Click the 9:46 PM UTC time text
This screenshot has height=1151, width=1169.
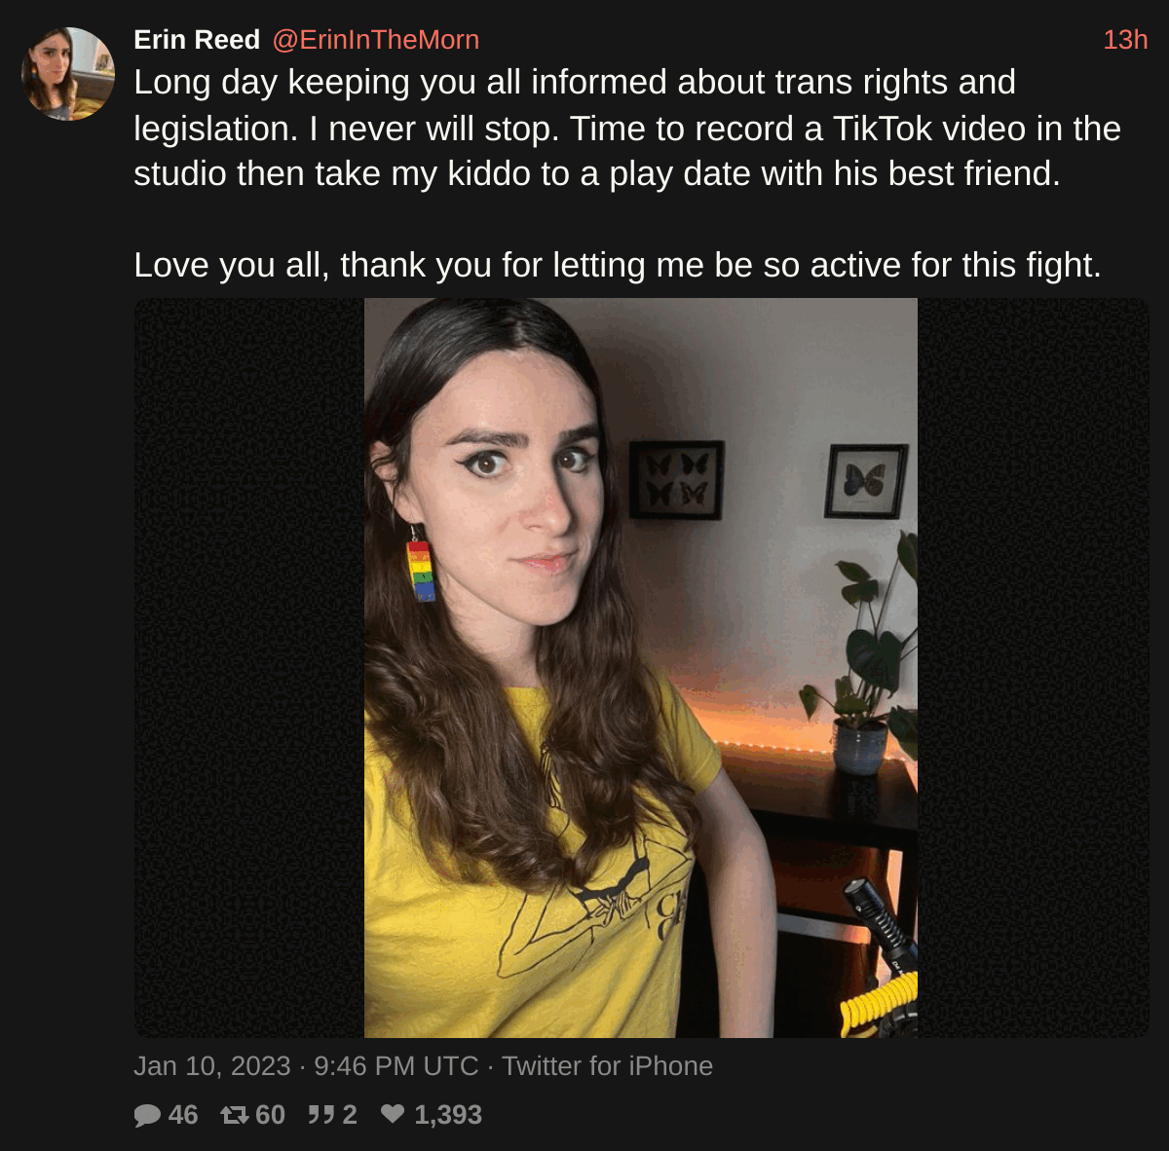(396, 1066)
